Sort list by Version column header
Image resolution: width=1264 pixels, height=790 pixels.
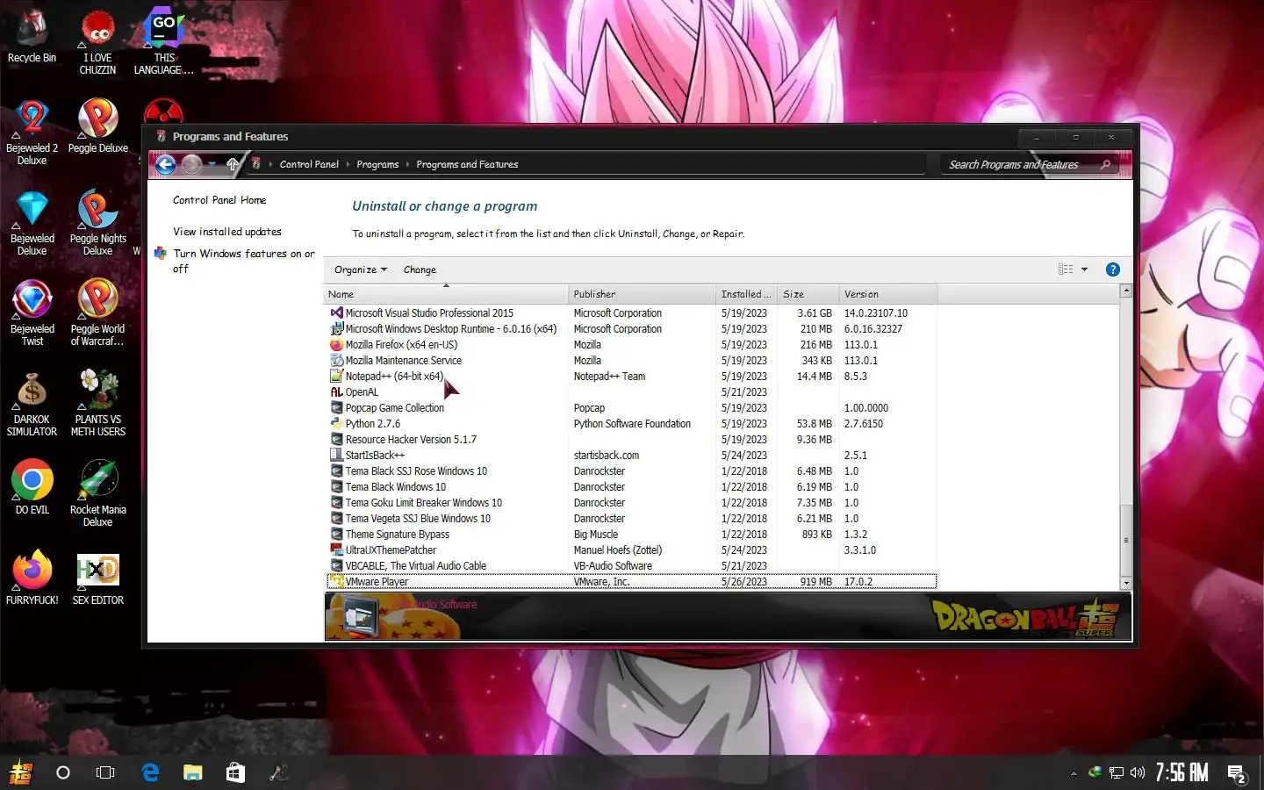pos(888,294)
